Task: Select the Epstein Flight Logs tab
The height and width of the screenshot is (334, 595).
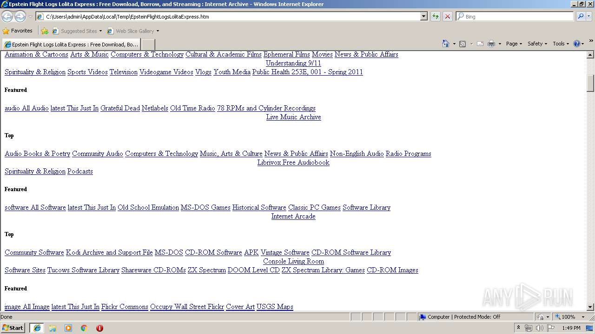Action: pyautogui.click(x=71, y=45)
